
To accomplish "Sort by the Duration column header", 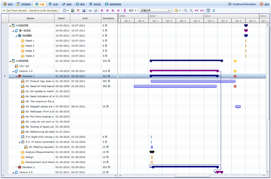I will coord(108,18).
